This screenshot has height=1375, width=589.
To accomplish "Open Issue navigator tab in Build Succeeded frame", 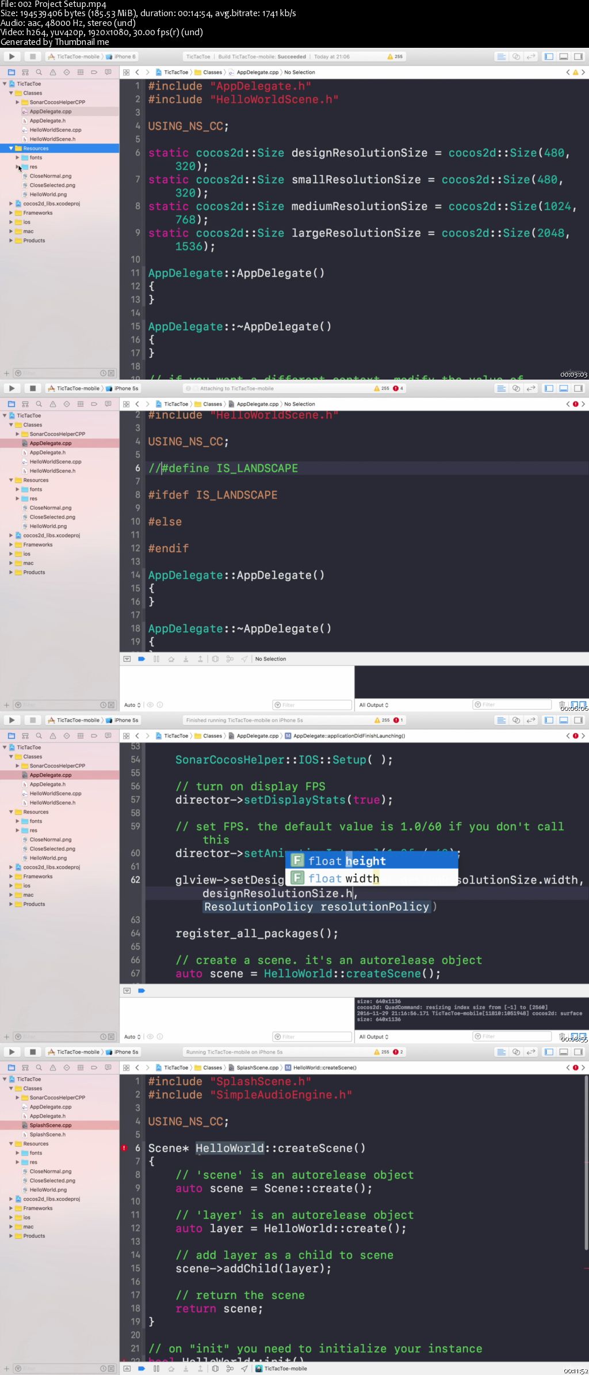I will 53,72.
